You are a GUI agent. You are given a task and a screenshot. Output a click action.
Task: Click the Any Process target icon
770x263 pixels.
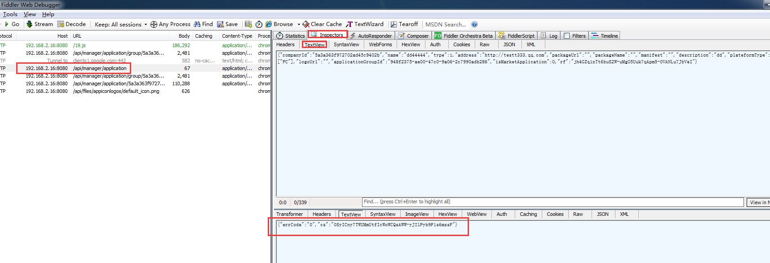click(x=154, y=24)
